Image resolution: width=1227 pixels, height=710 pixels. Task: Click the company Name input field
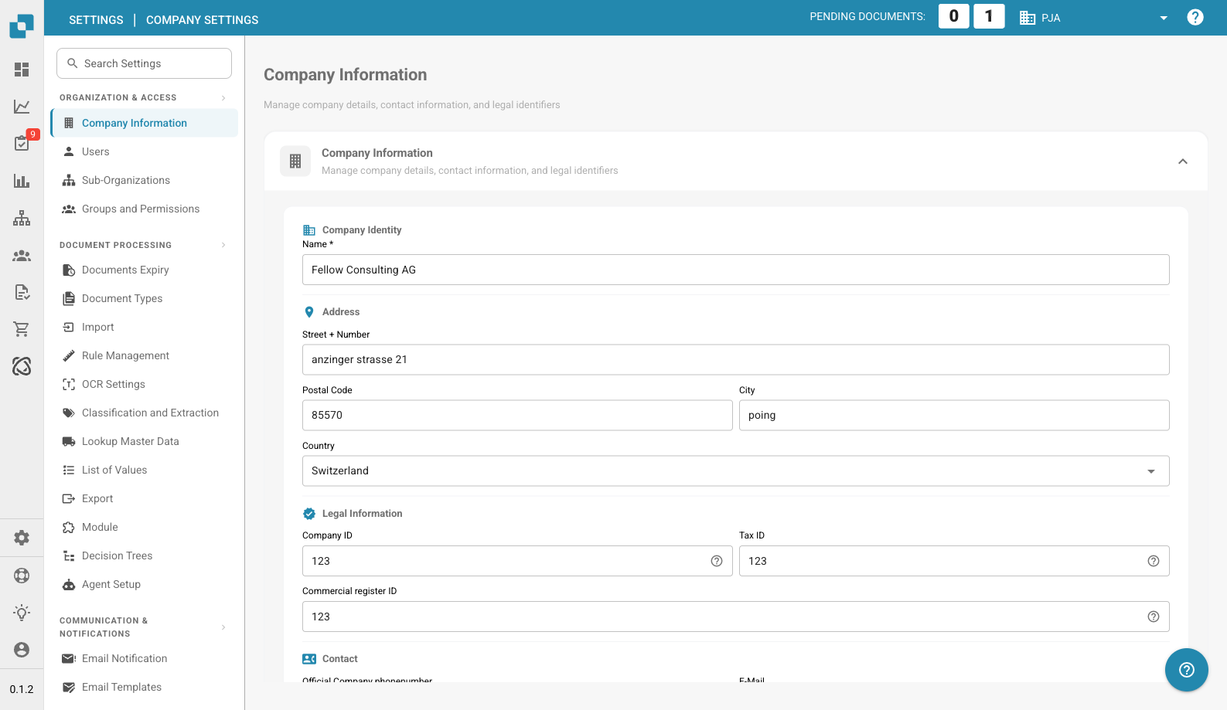pos(736,270)
